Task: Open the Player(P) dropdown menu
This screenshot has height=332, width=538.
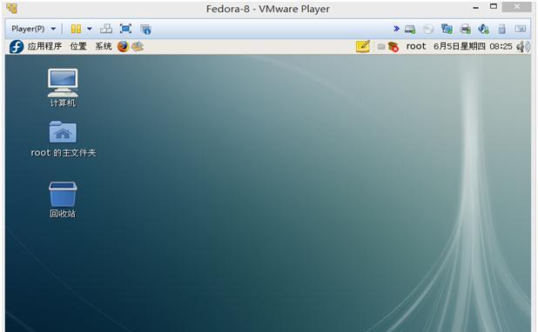Action: point(33,29)
